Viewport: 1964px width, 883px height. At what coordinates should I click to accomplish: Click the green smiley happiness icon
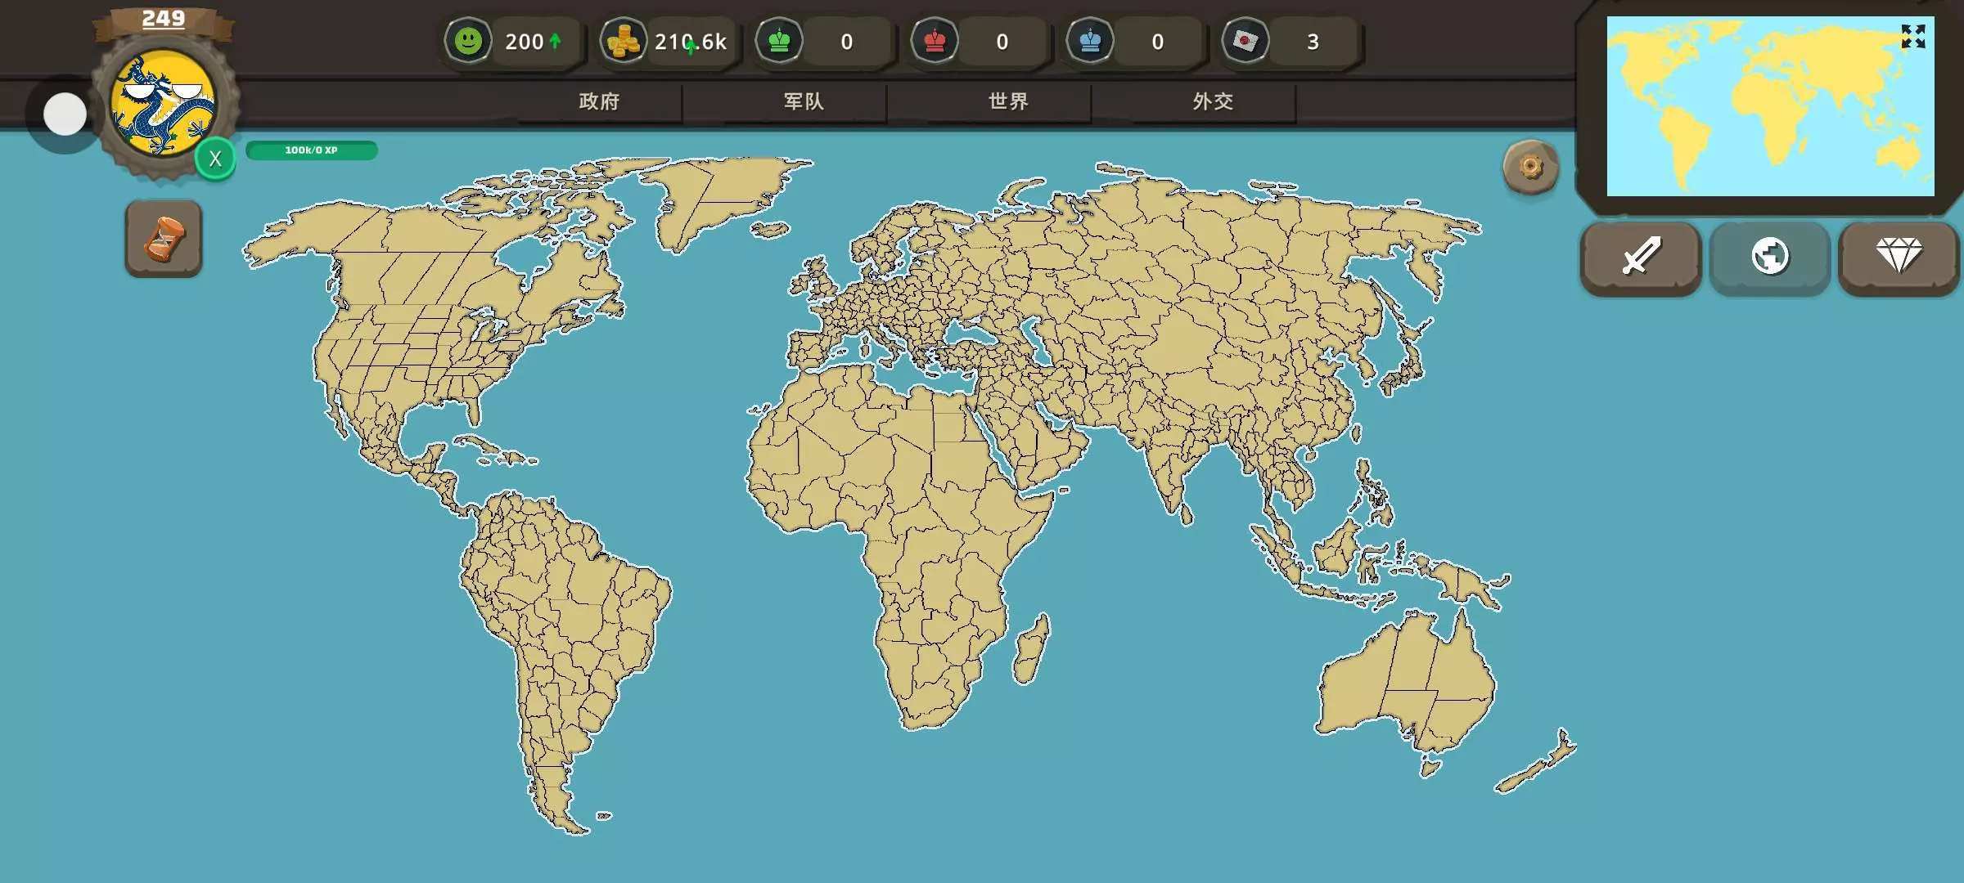click(468, 41)
